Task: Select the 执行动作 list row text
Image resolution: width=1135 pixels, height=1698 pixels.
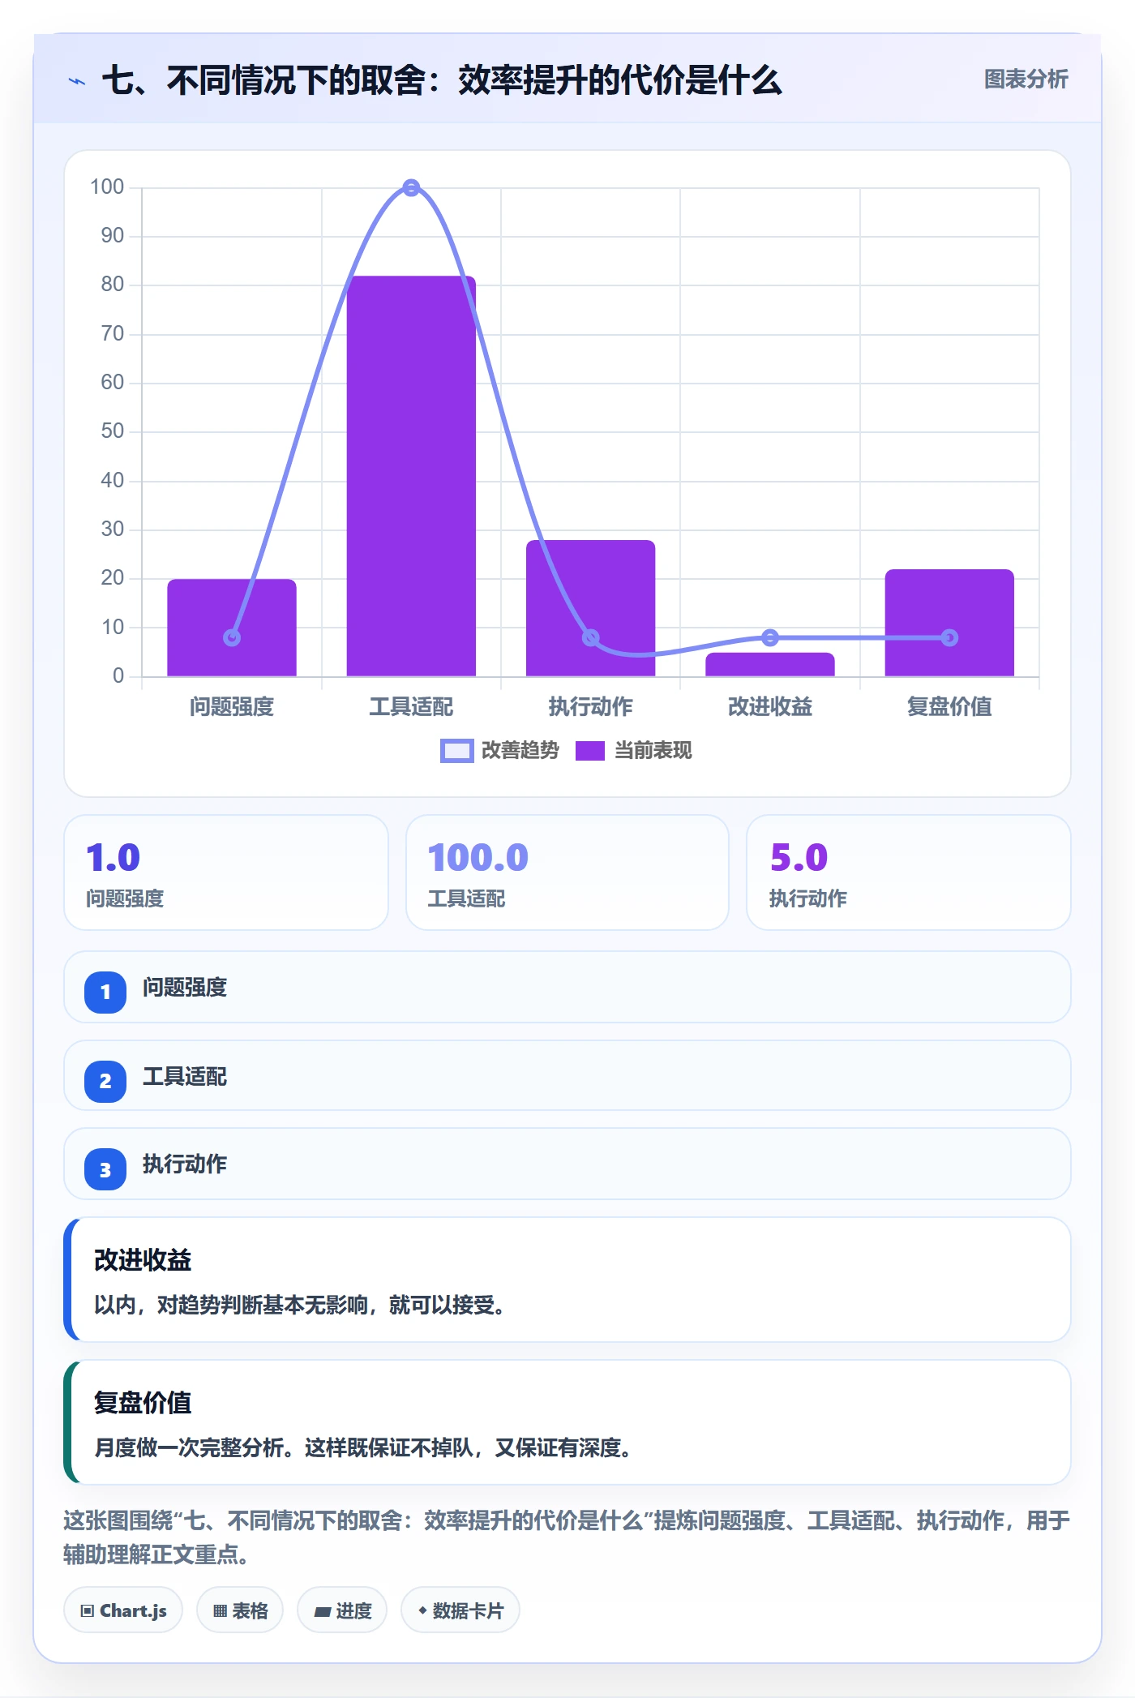Action: pyautogui.click(x=185, y=1164)
